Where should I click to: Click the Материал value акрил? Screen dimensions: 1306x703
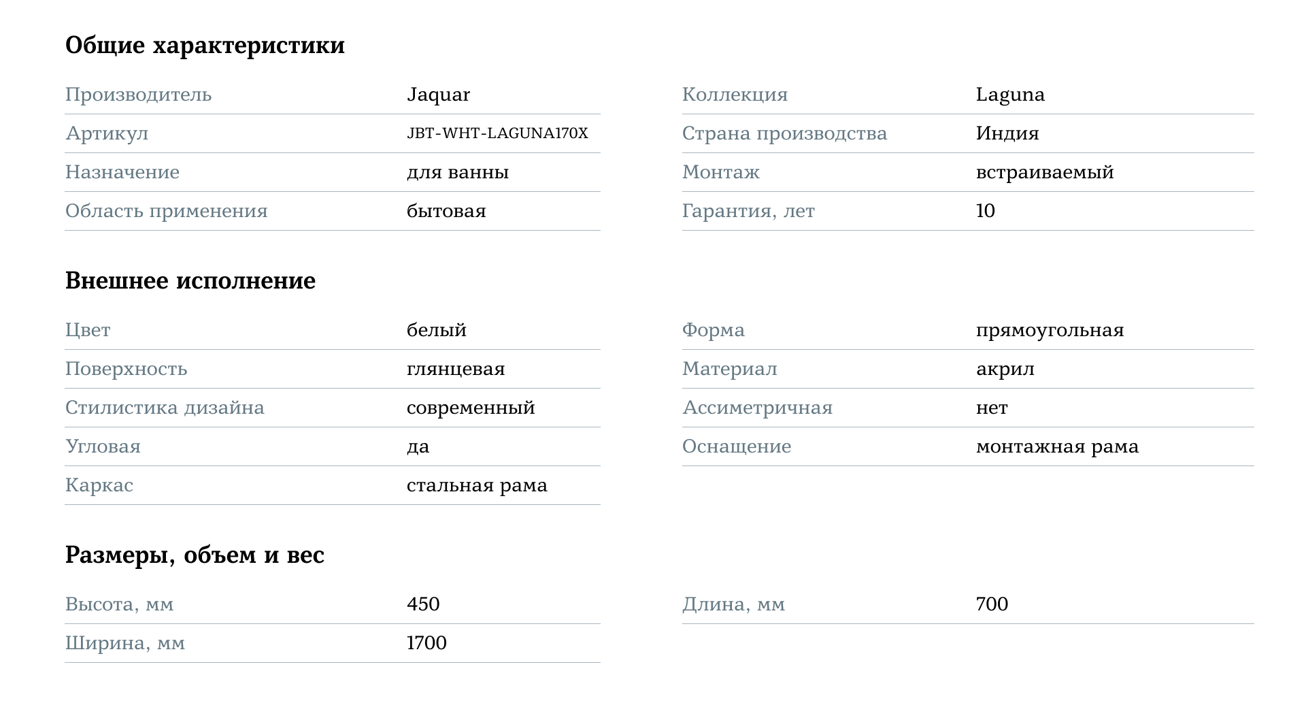click(1005, 370)
